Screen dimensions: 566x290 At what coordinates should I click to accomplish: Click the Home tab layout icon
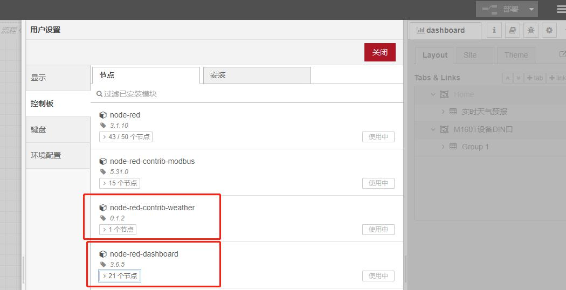pos(444,94)
